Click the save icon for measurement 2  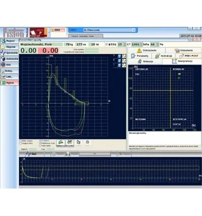(119, 60)
